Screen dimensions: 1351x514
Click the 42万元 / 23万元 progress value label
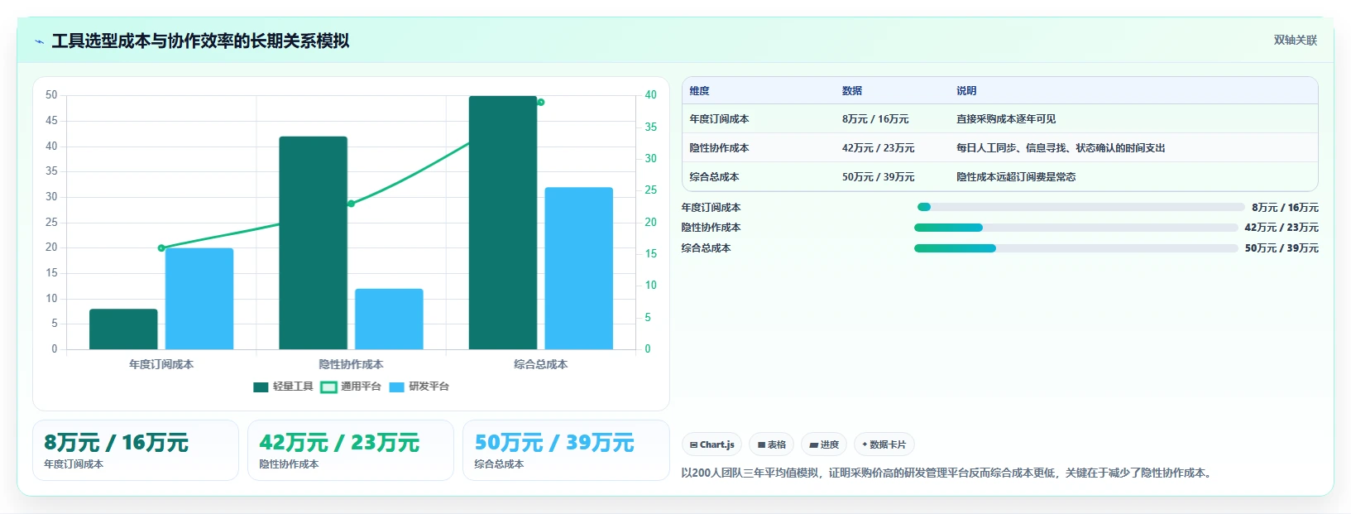1282,228
